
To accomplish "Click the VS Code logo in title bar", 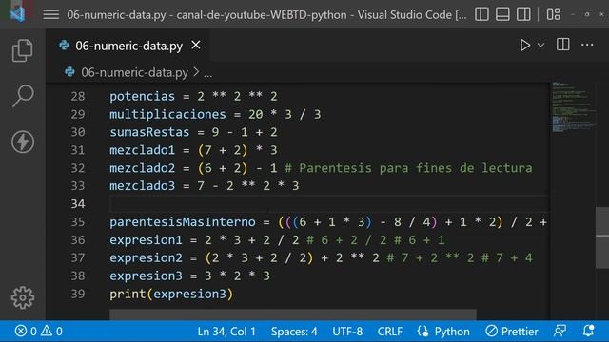I will 17,14.
